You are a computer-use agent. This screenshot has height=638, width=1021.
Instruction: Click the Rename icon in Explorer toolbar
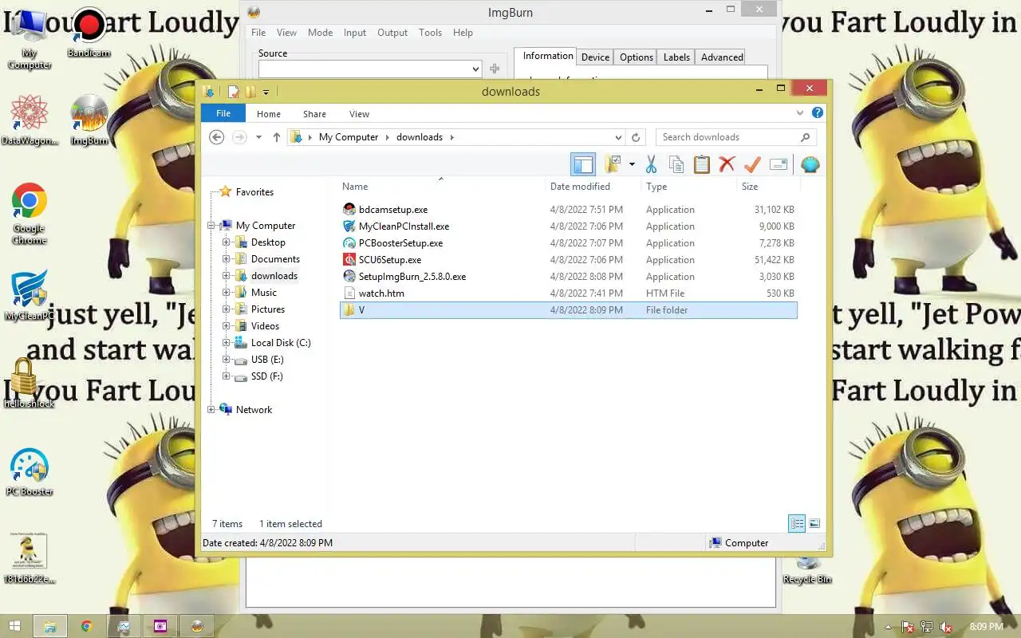point(779,164)
